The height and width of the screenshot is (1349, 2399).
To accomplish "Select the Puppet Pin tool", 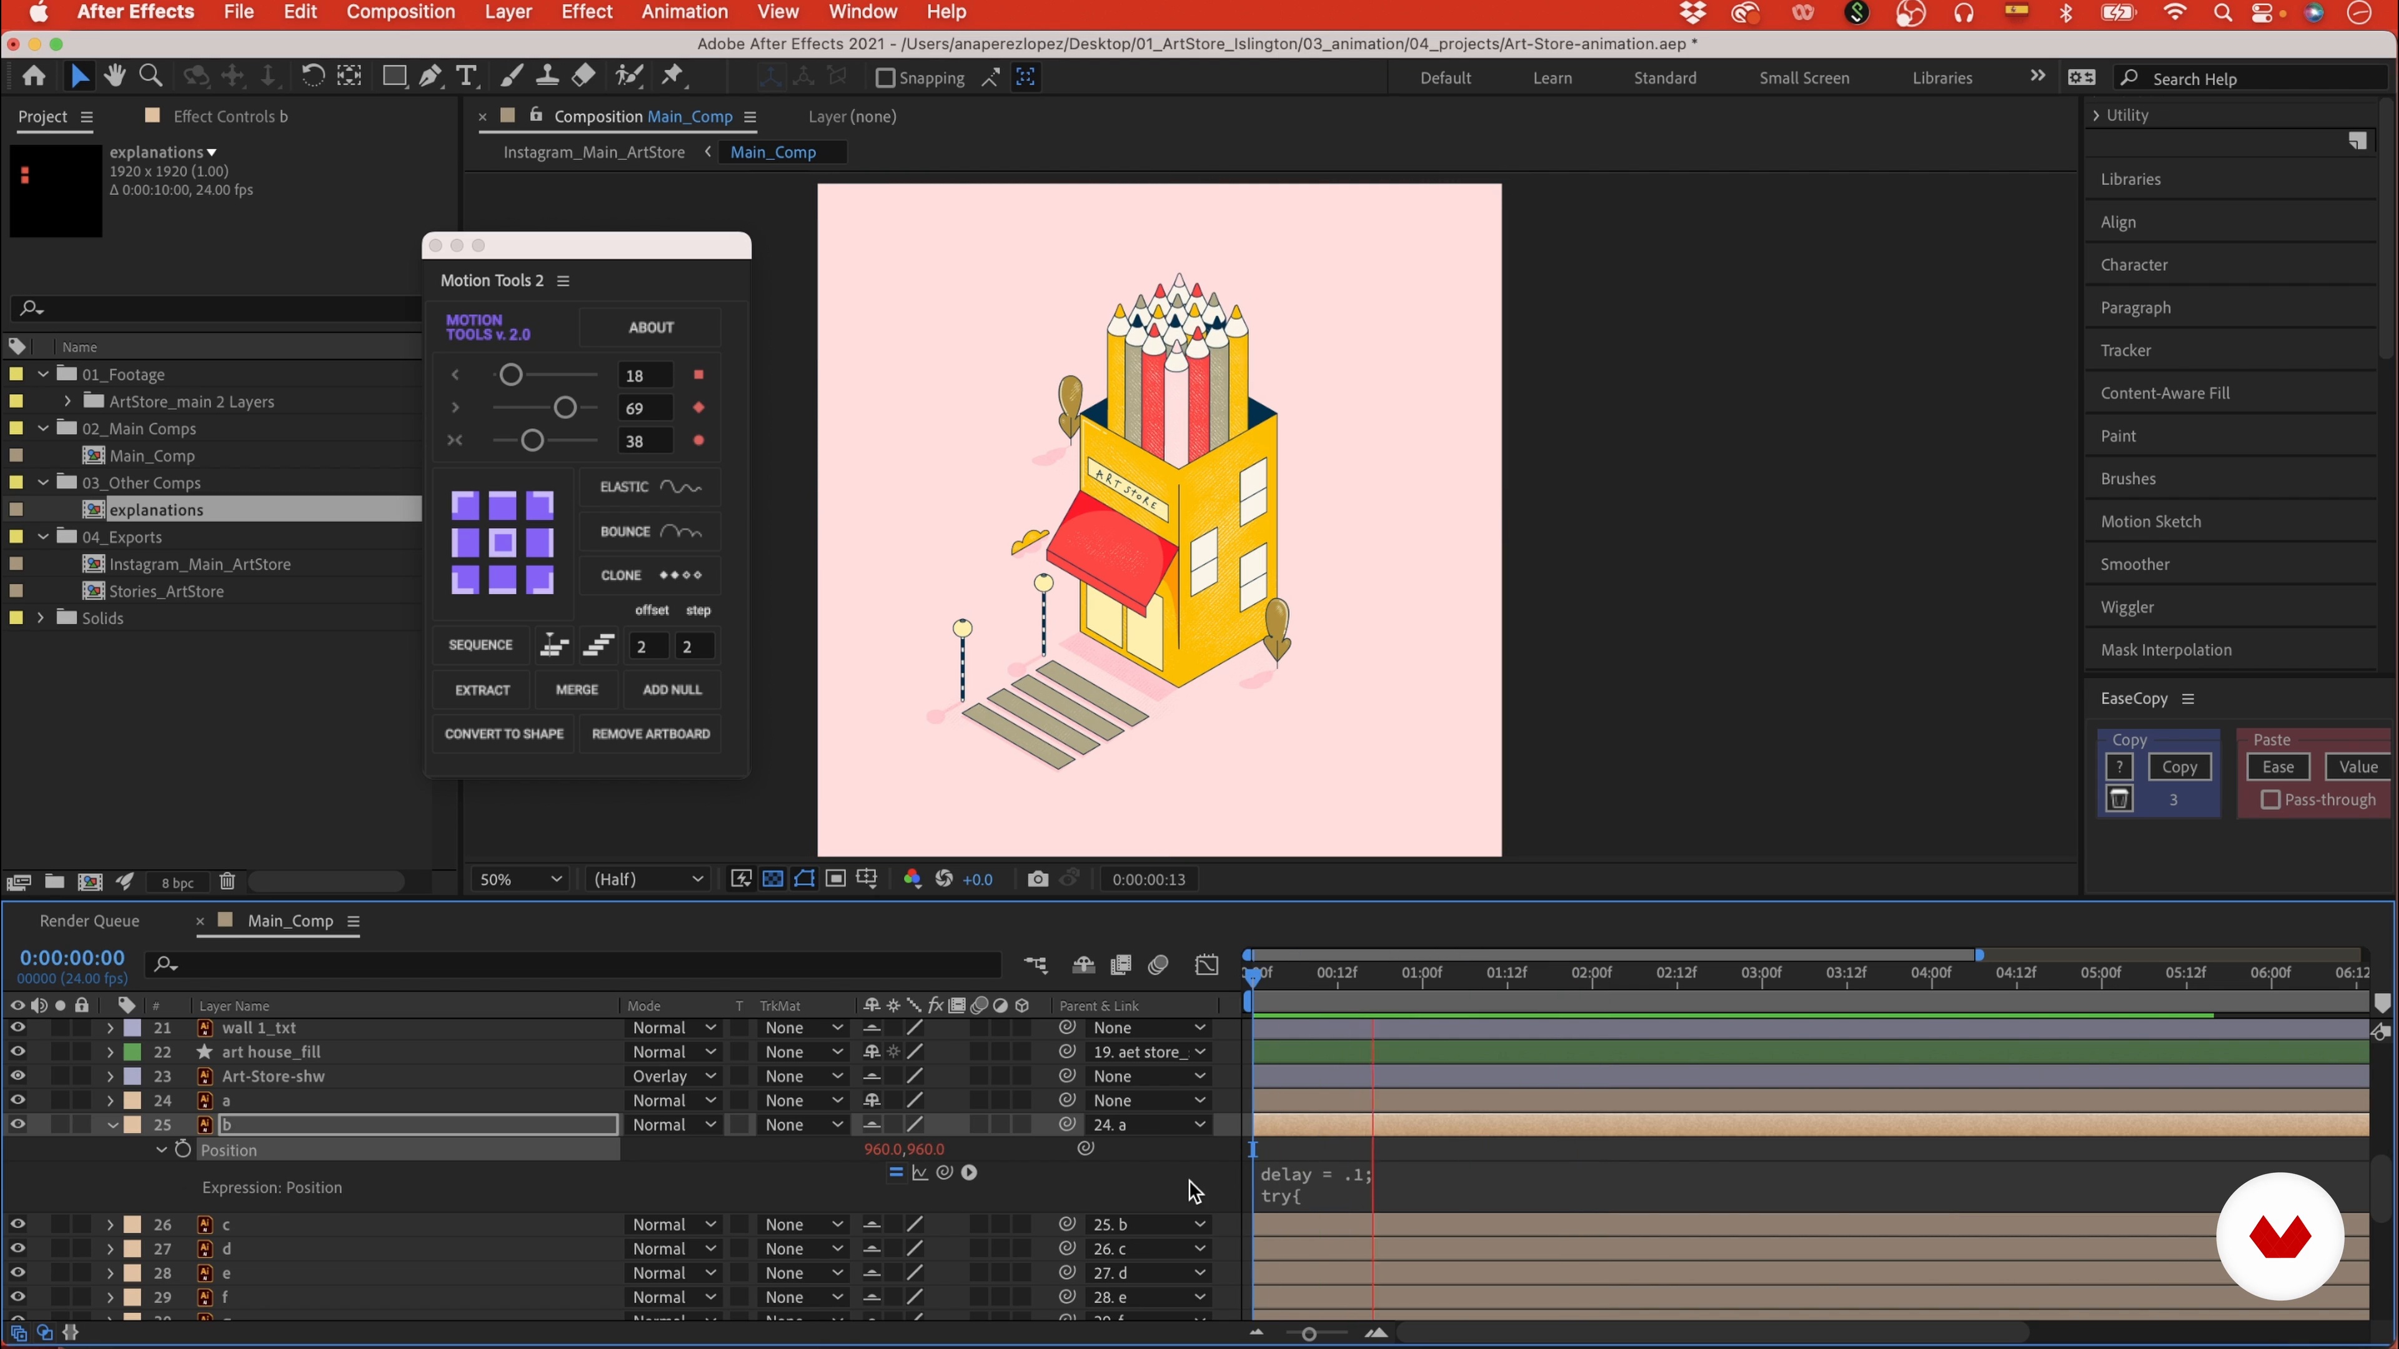I will point(672,76).
